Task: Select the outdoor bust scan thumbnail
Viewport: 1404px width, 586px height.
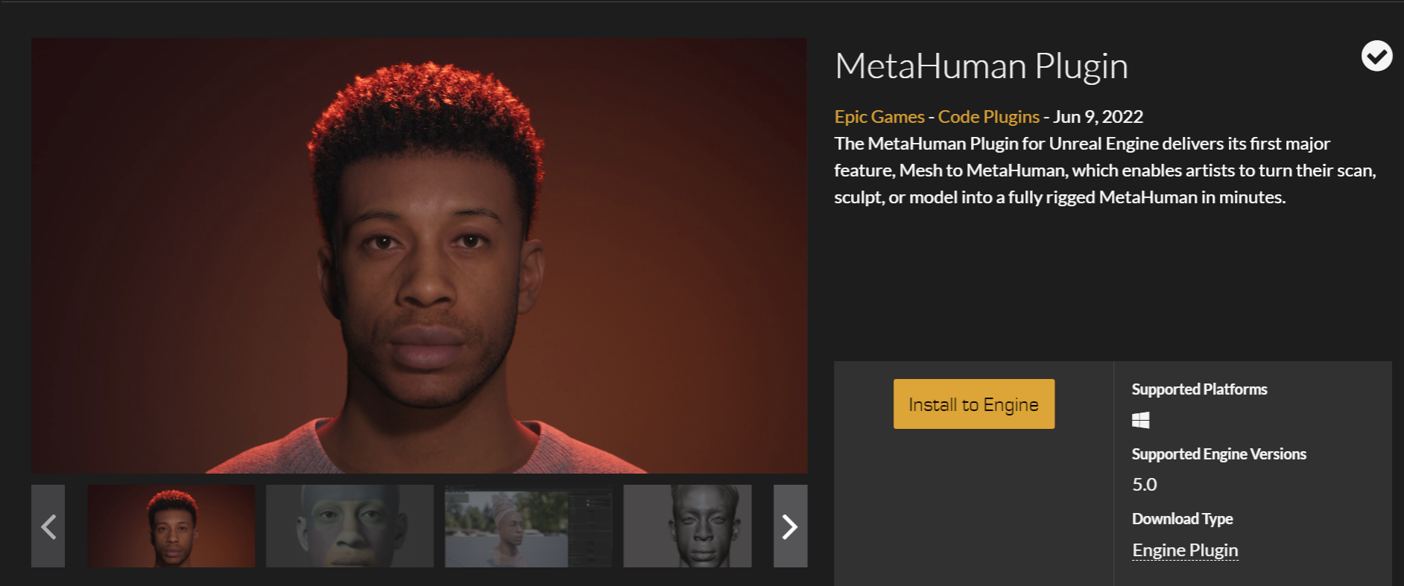Action: (x=528, y=526)
